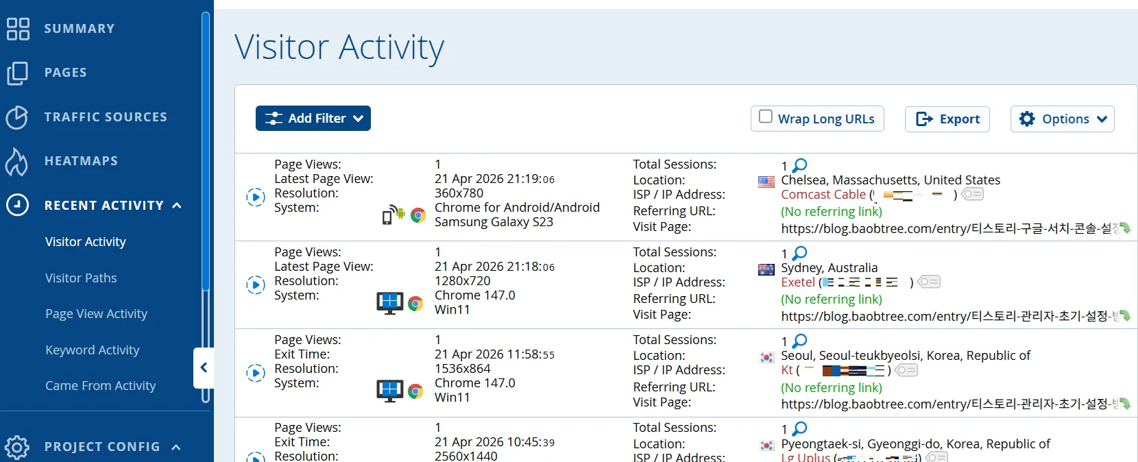
Task: Click the label tag icon next to Exetel
Action: [x=929, y=282]
